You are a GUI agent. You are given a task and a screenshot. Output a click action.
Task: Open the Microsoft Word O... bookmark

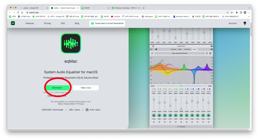point(181,17)
